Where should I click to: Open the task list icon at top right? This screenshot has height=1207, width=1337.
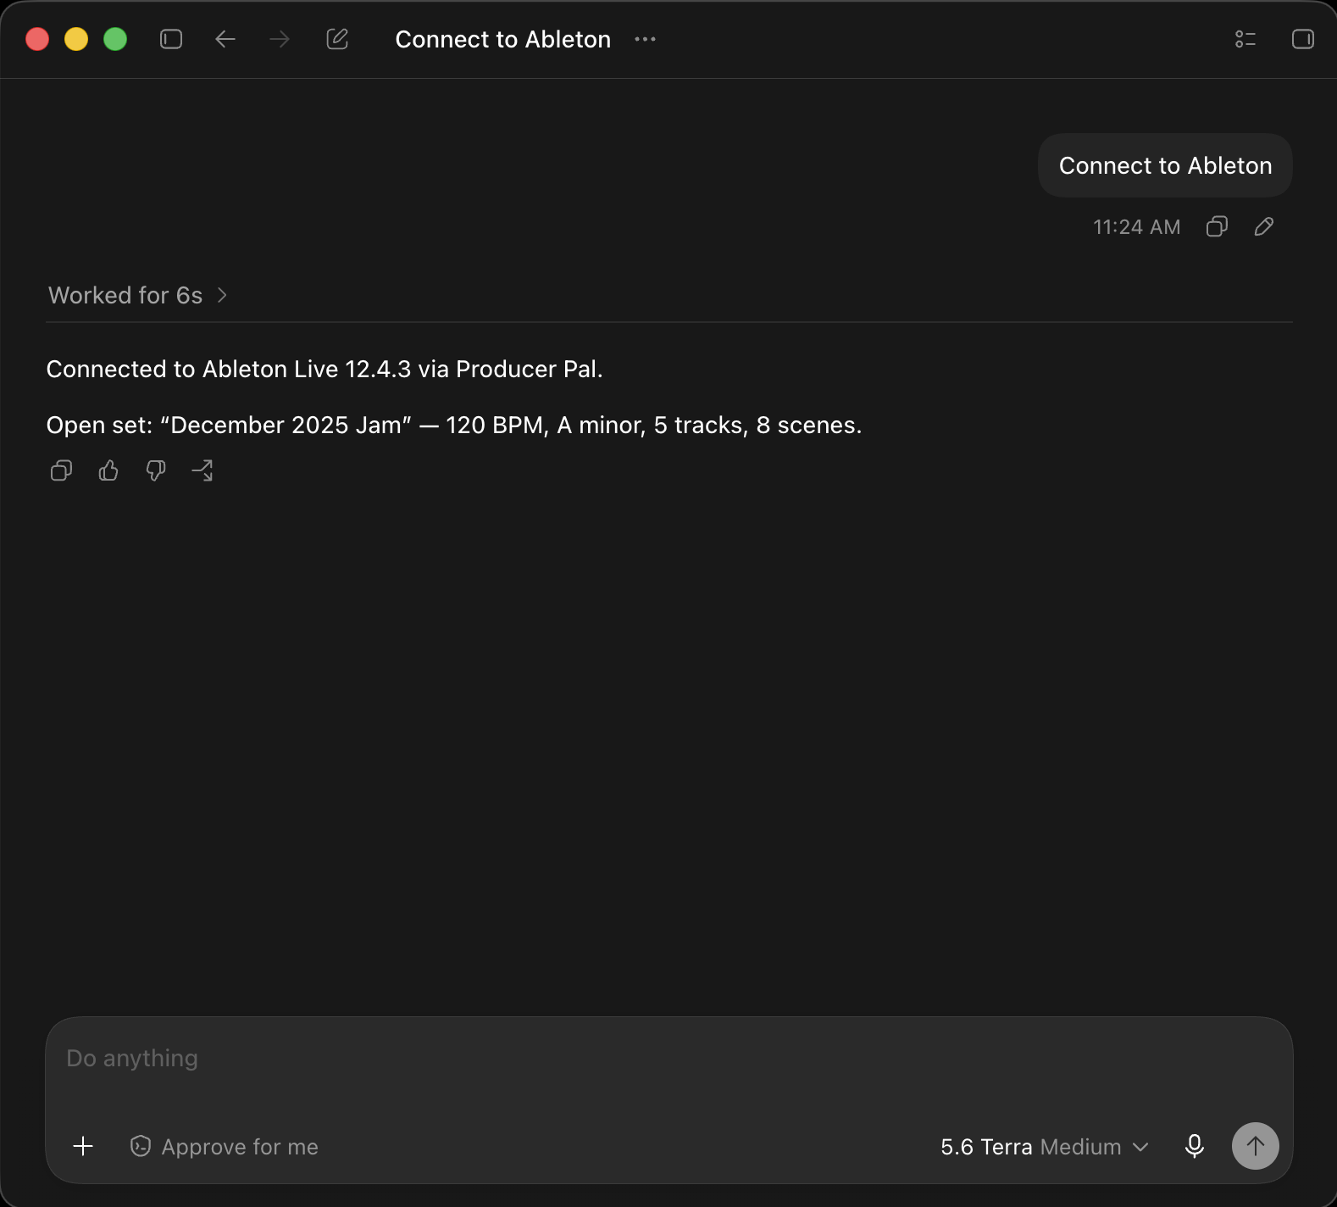(x=1245, y=39)
